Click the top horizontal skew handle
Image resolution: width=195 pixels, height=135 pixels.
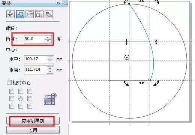141,1
